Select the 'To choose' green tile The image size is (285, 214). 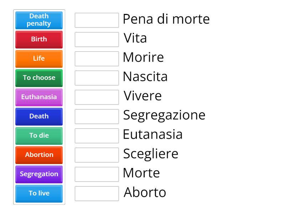click(38, 78)
